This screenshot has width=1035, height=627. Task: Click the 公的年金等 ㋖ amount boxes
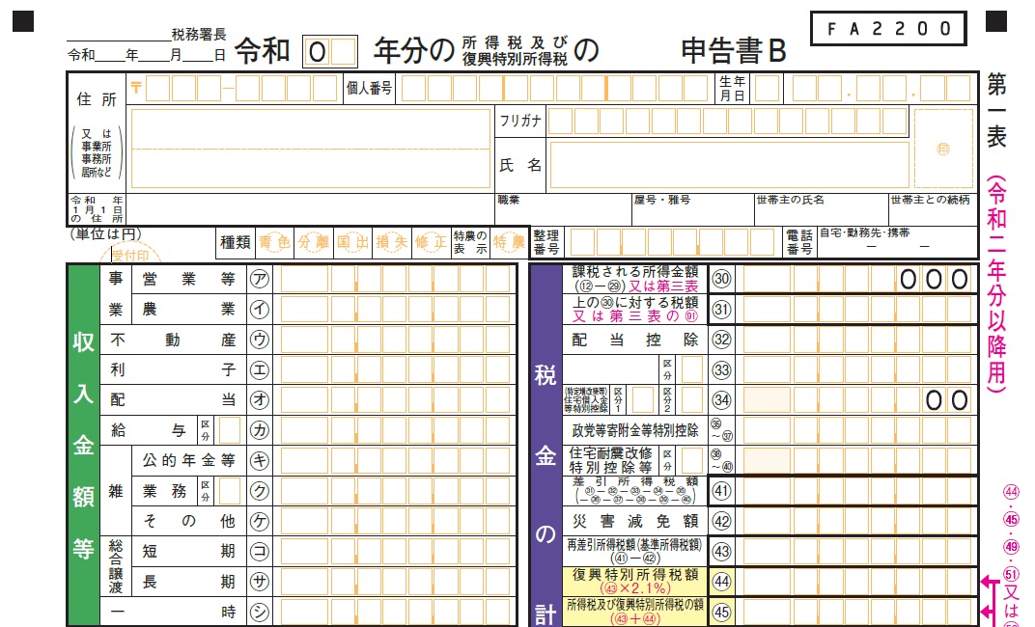(x=396, y=461)
